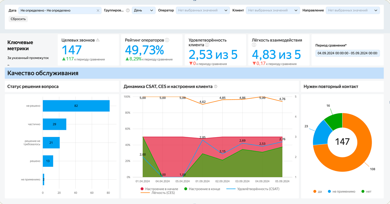Open the Направление filter dropdown

[x=353, y=10]
